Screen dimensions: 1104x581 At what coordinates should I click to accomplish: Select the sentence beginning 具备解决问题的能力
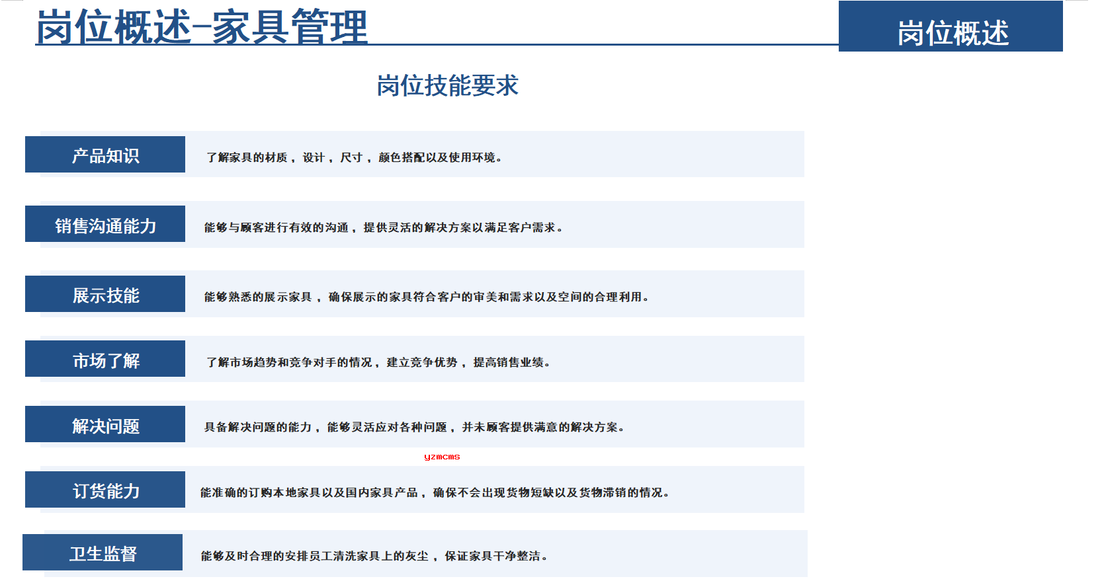coord(414,427)
